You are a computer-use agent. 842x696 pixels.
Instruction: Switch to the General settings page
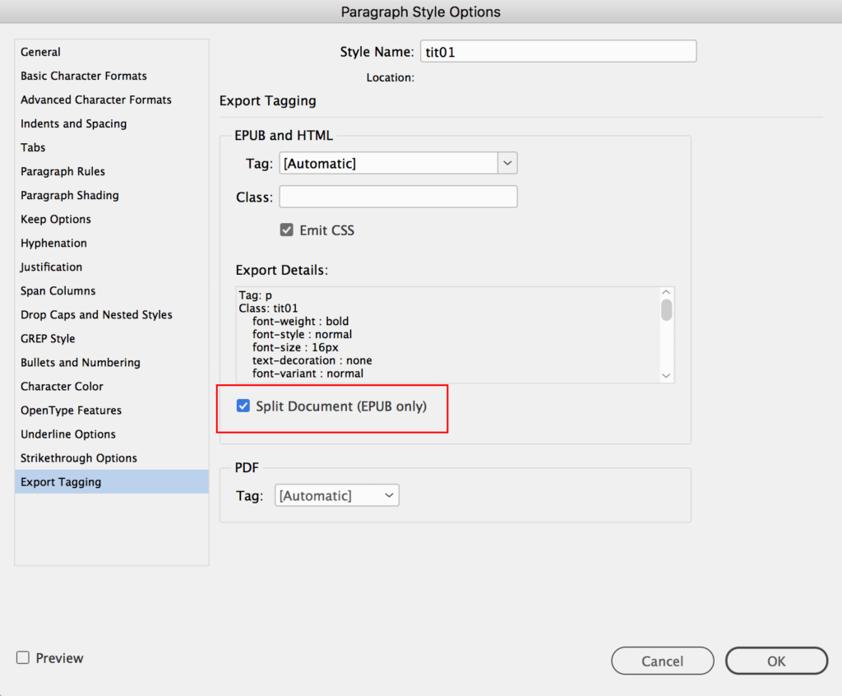(40, 52)
